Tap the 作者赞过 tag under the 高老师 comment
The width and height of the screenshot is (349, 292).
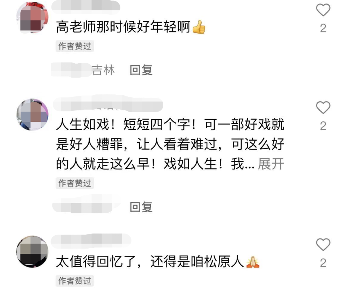coord(75,46)
